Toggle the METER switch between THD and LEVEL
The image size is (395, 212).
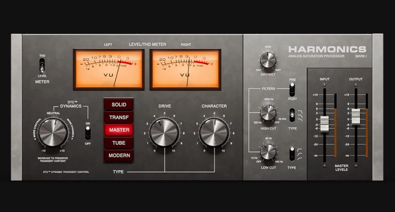pos(42,65)
